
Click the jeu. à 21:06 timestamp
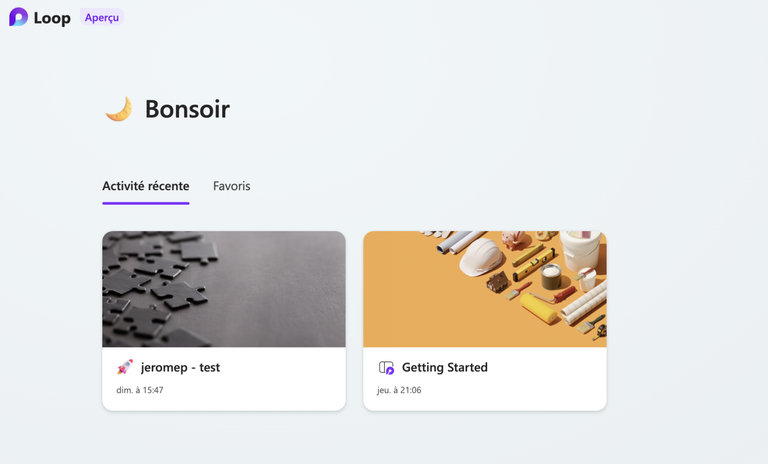tap(399, 390)
